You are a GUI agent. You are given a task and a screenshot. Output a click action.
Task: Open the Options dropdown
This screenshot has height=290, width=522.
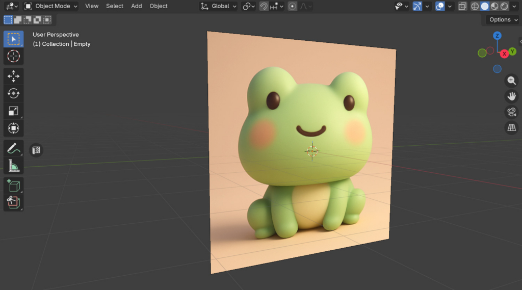[502, 20]
